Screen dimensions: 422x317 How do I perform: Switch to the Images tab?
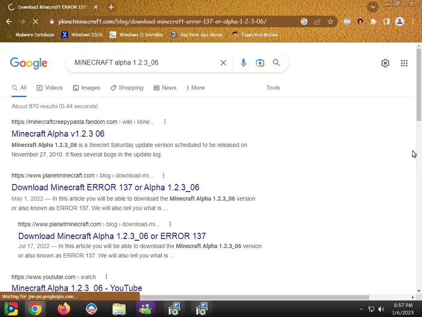[x=87, y=88]
